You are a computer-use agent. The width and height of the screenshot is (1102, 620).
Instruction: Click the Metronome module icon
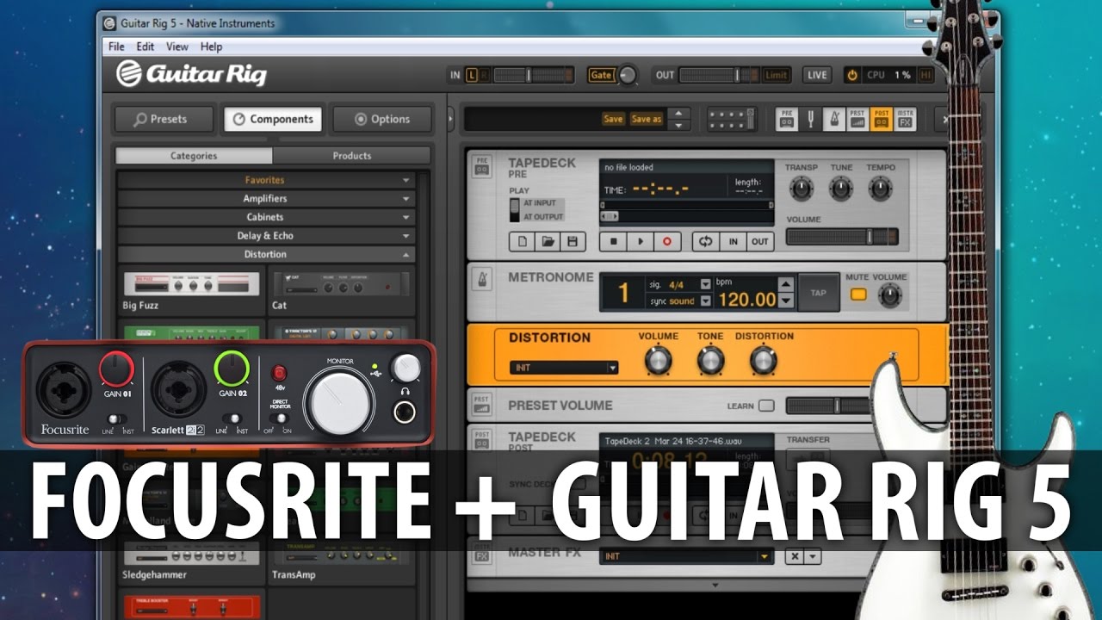coord(481,281)
